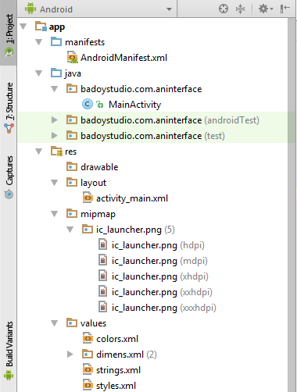Collapse the mipmap folder
297x392 pixels.
click(x=54, y=214)
